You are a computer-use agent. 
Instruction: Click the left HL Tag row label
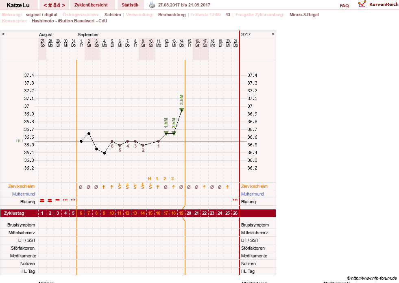[x=28, y=271]
